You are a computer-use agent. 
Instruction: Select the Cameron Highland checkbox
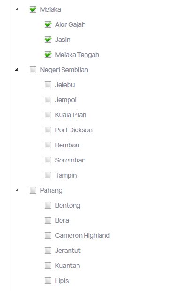[x=48, y=235]
